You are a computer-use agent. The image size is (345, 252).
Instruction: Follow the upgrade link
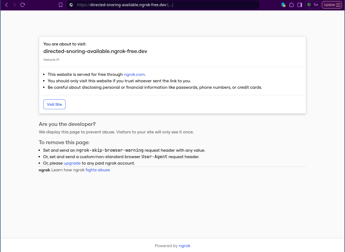[72, 163]
